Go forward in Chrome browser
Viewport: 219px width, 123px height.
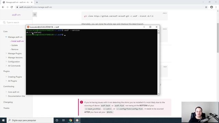[8, 7]
